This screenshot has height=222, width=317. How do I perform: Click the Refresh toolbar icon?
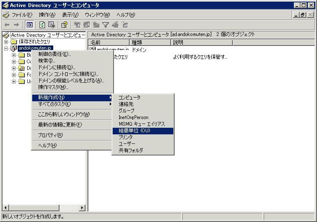tap(42, 25)
